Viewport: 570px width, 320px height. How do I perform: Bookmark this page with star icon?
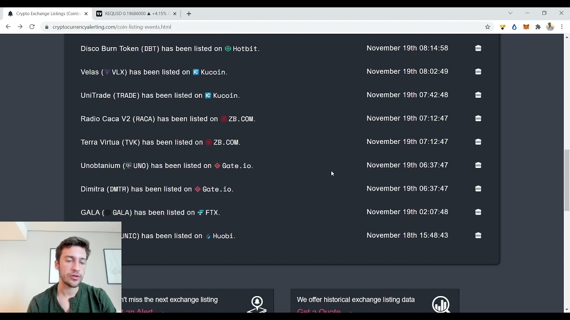pyautogui.click(x=488, y=27)
